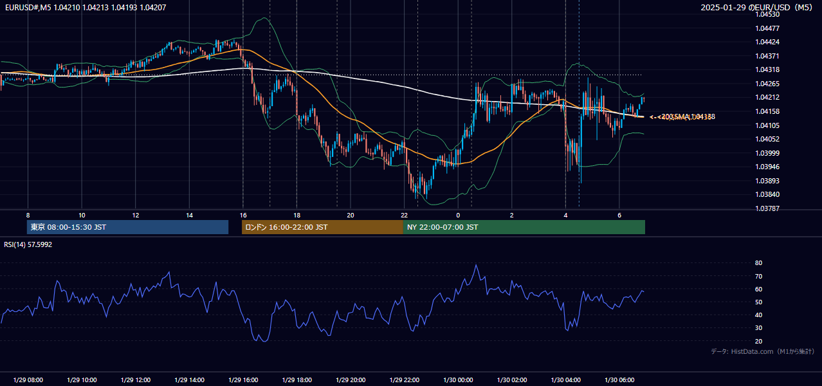Click the RSI(14) 57.5992 indicator label
Viewport: 822px width, 386px height.
point(28,244)
